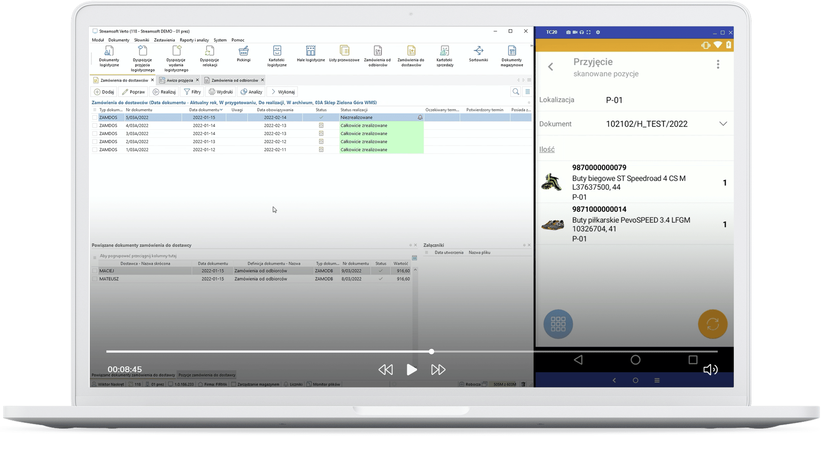Tick the checkbox for MACIEJ row

click(x=95, y=271)
